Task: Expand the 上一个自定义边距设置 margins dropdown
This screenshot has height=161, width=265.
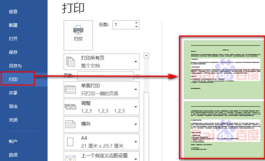Action: (136, 159)
